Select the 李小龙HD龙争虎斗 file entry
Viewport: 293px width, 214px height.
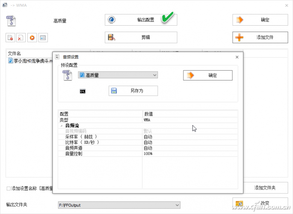point(30,61)
